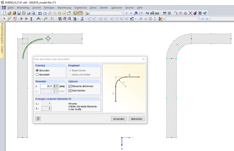Image resolution: width=234 pixels, height=151 pixels.
Task: Click the zoom window magnifier icon
Action: (x=65, y=19)
